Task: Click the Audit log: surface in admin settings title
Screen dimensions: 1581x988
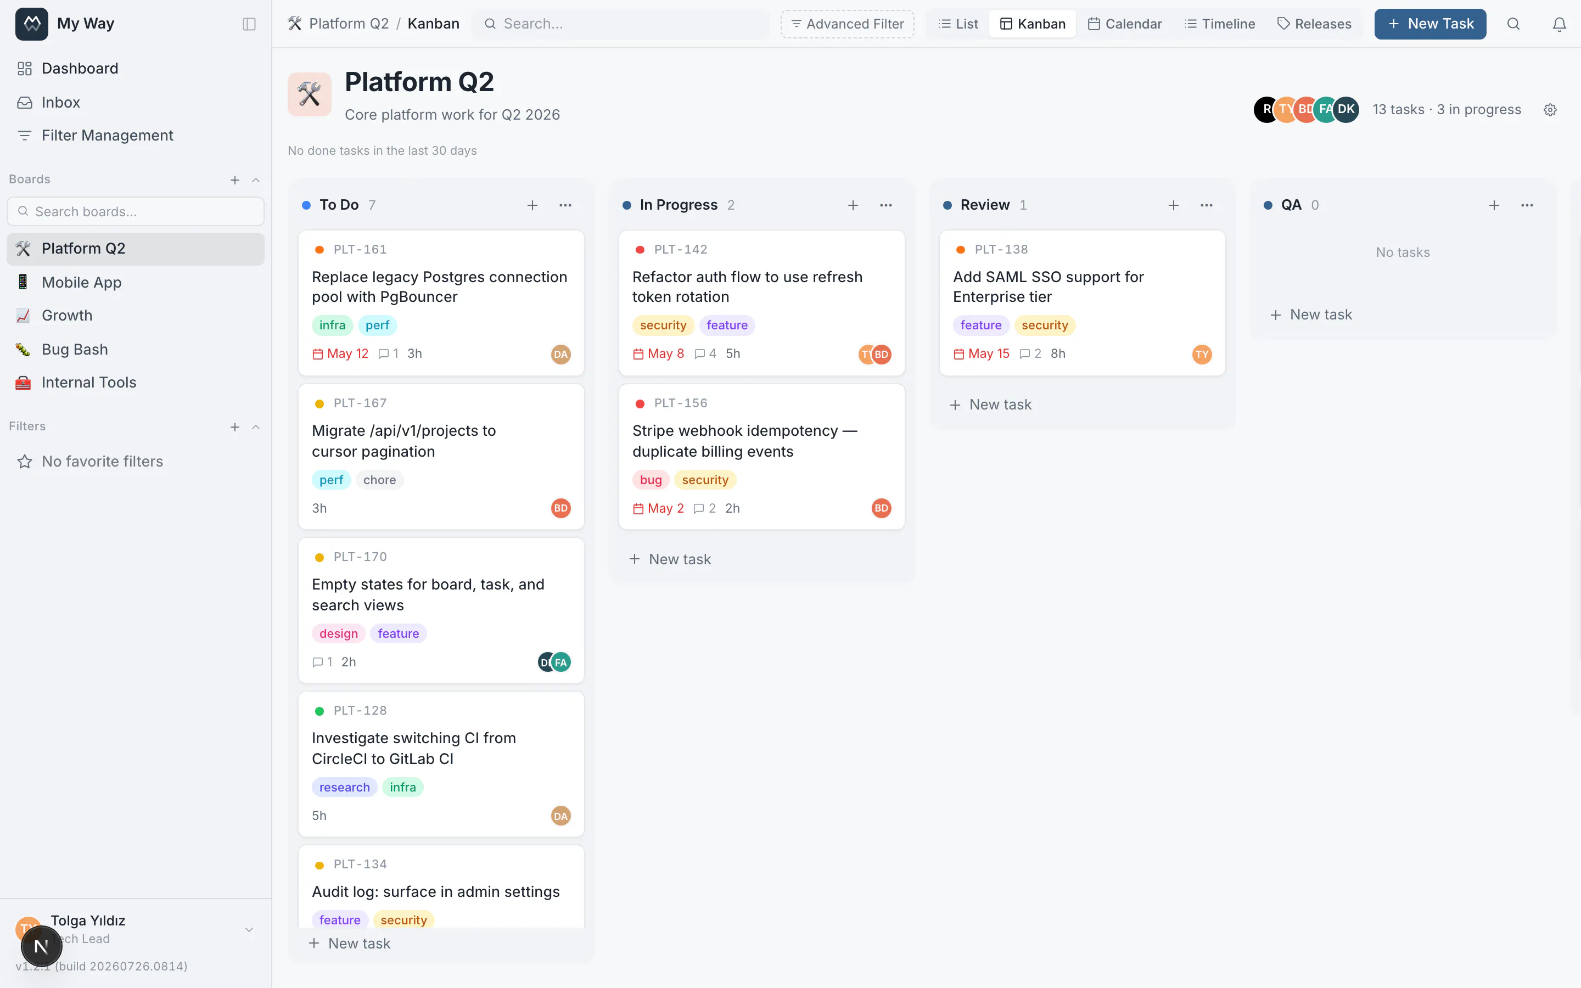Action: coord(436,892)
